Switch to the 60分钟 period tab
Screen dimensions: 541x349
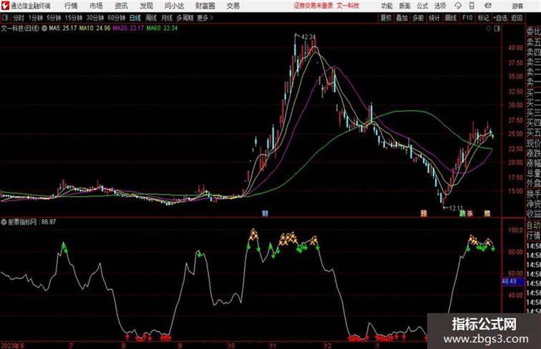(117, 18)
